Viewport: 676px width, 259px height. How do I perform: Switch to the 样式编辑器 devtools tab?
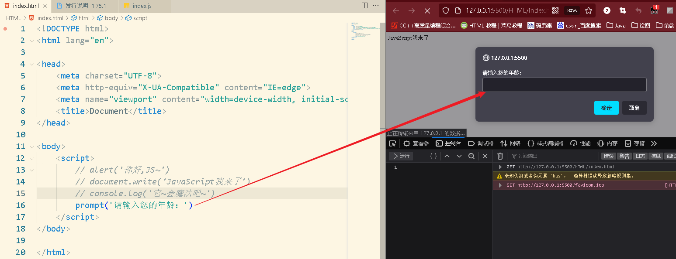click(545, 143)
